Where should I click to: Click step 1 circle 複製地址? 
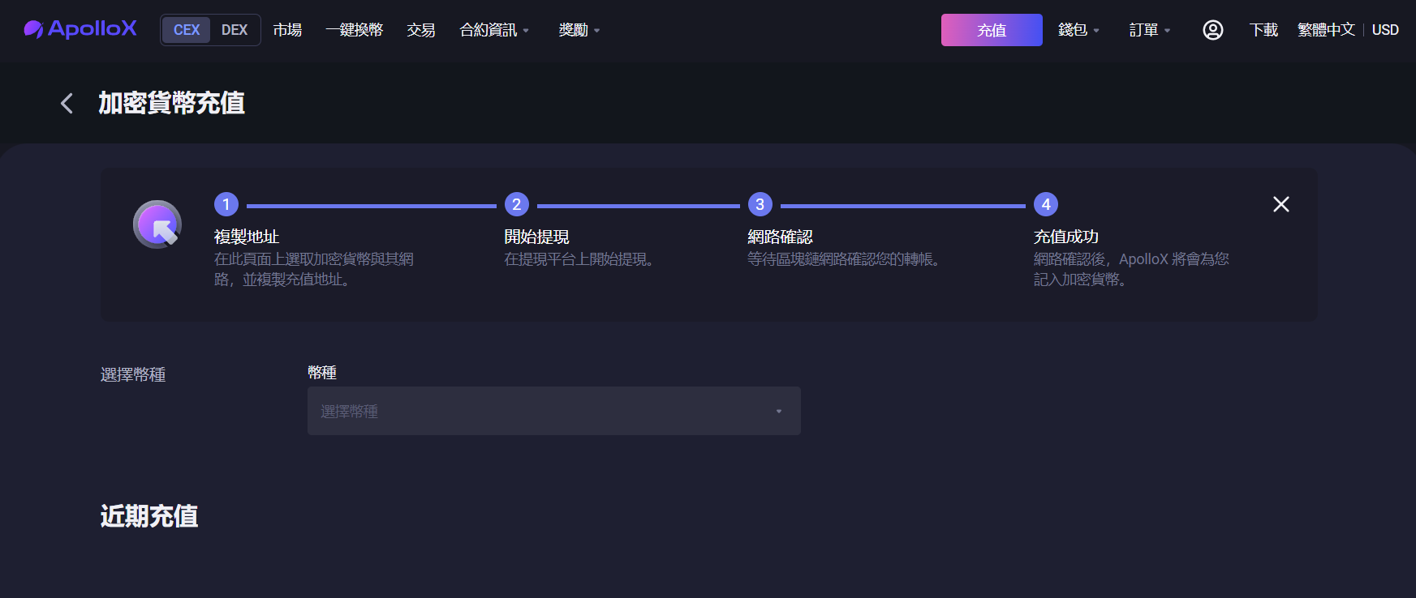tap(226, 204)
